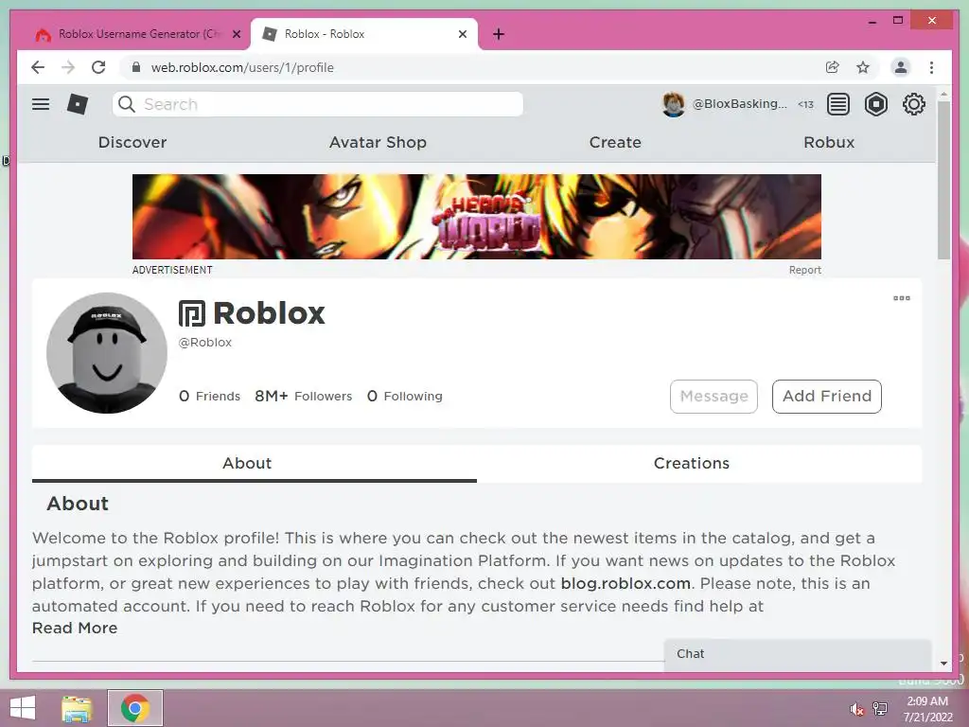This screenshot has width=969, height=727.
Task: Bookmark this page with star icon
Action: tap(863, 67)
